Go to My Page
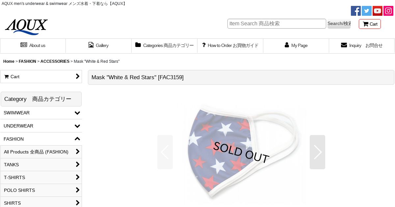395x207 pixels. point(296,45)
